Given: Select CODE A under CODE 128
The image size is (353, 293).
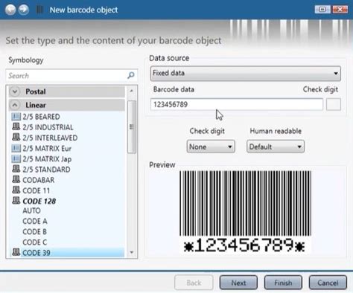Looking at the screenshot, I should (35, 221).
